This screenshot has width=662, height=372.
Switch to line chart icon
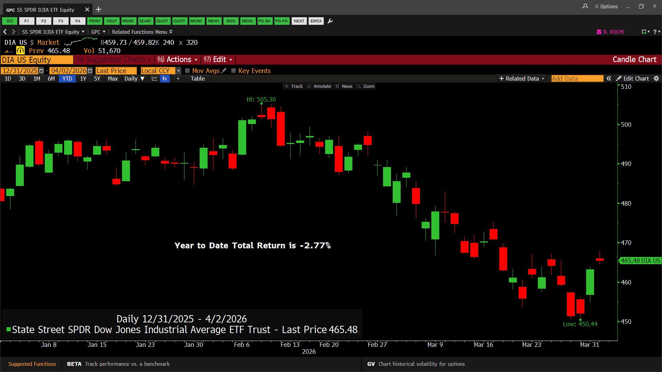154,79
